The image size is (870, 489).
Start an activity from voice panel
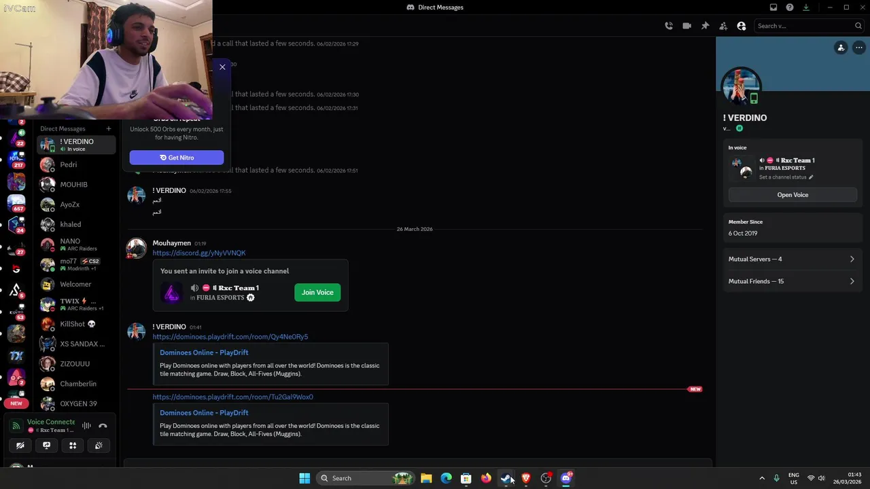coord(73,446)
